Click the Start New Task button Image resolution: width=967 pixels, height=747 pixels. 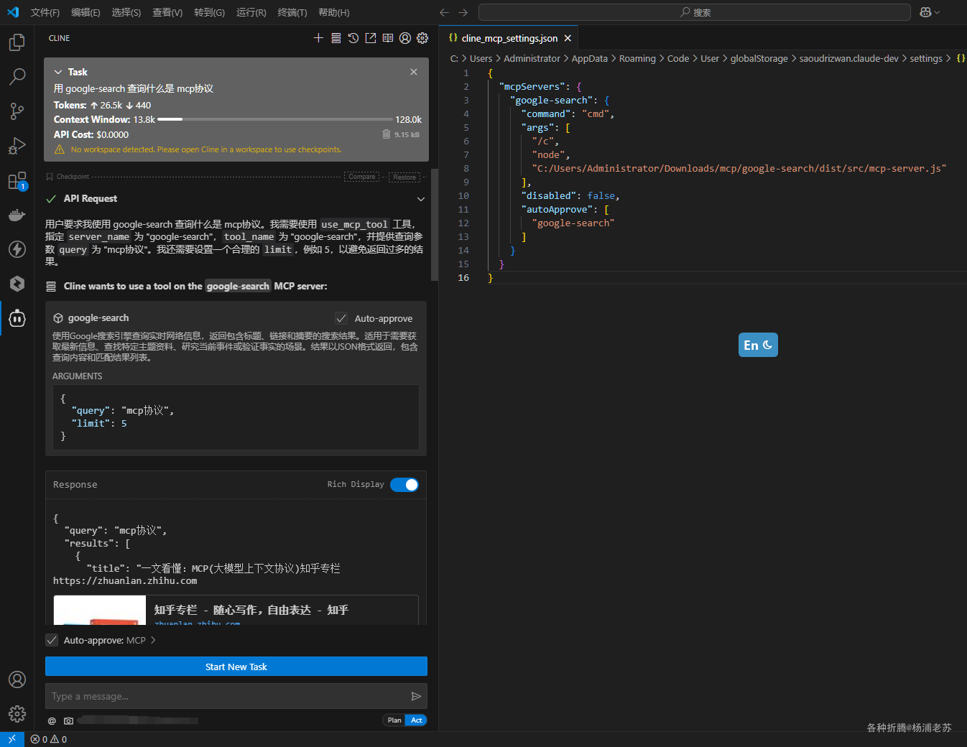click(236, 667)
